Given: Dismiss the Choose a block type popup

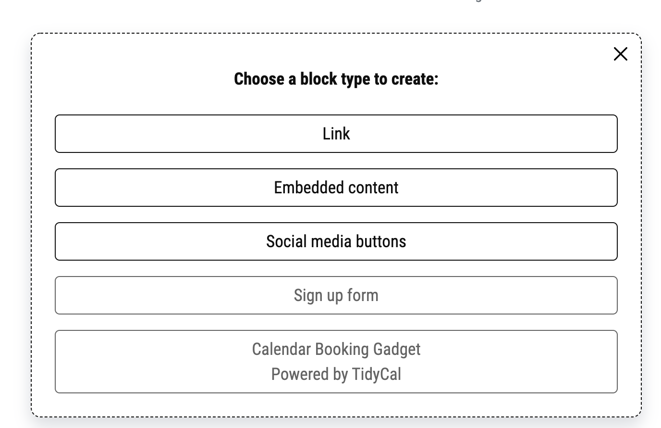Looking at the screenshot, I should (x=621, y=54).
